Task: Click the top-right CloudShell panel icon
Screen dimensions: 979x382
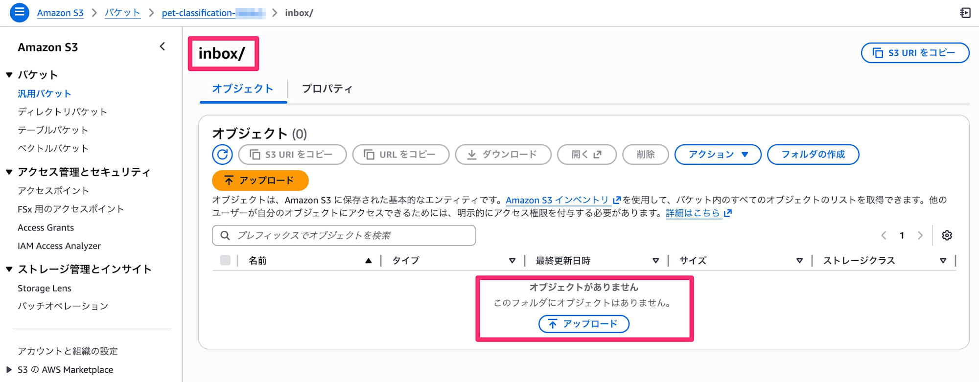Action: (x=965, y=13)
